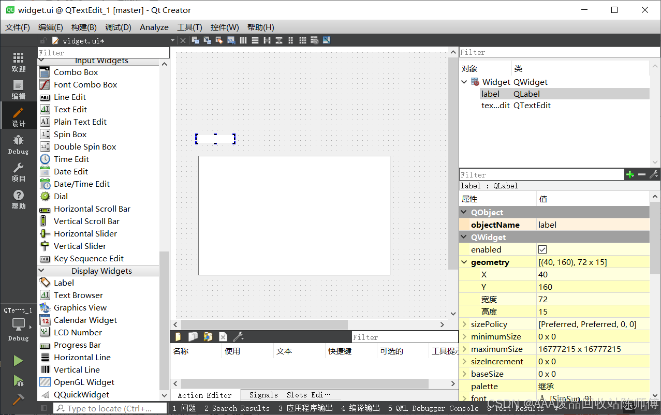Click the Break Layout toolbar icon

315,40
